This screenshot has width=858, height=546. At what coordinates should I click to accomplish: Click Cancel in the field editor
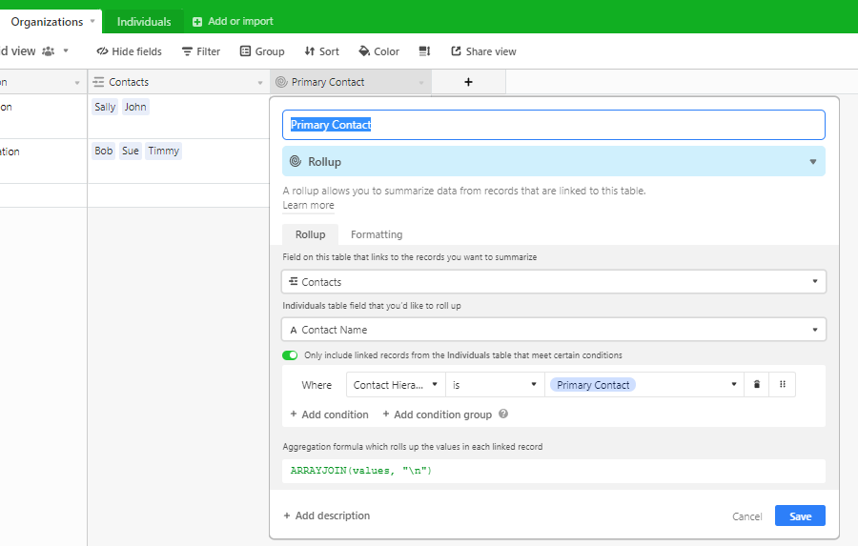746,516
